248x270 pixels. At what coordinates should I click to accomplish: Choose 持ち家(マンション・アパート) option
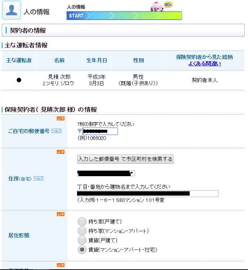(x=82, y=231)
